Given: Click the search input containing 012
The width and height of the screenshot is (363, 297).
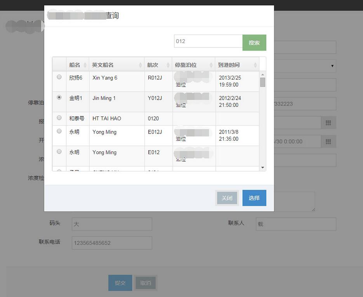Looking at the screenshot, I should (x=208, y=41).
